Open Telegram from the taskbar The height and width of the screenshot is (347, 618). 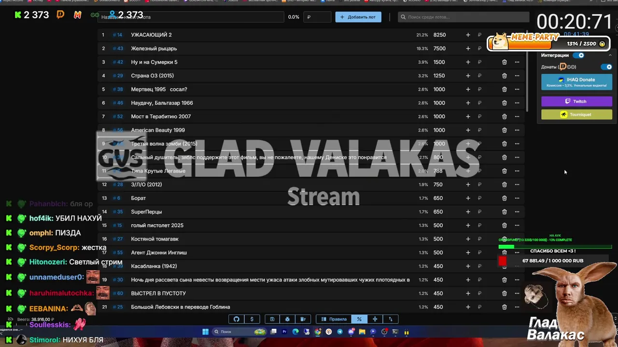340,332
